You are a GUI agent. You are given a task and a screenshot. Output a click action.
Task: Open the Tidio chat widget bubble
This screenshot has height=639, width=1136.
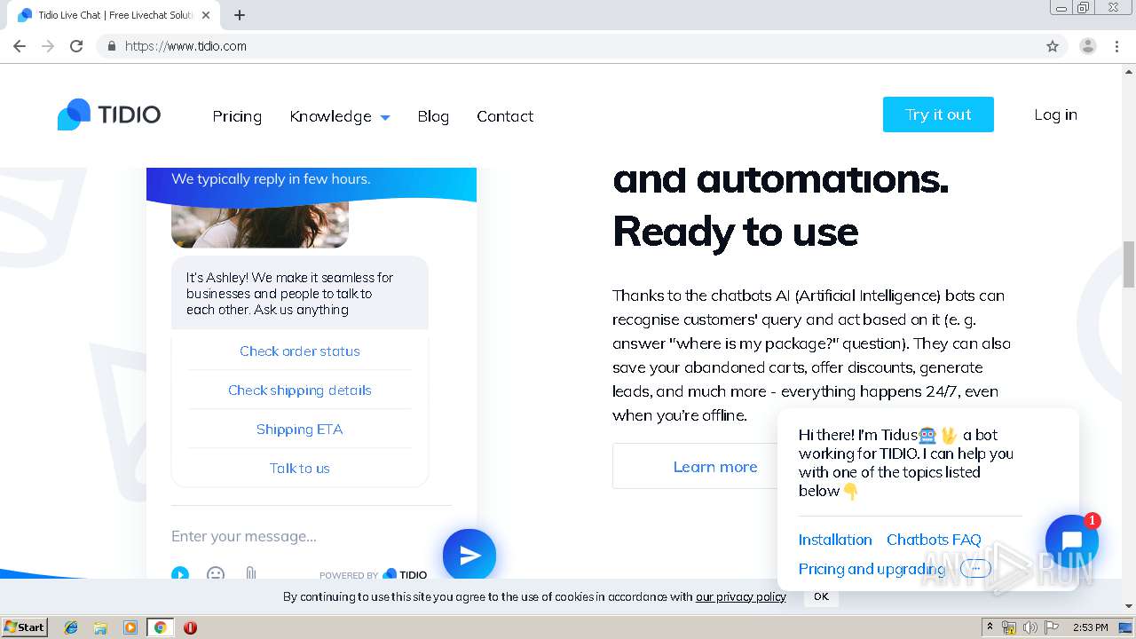pyautogui.click(x=1071, y=541)
